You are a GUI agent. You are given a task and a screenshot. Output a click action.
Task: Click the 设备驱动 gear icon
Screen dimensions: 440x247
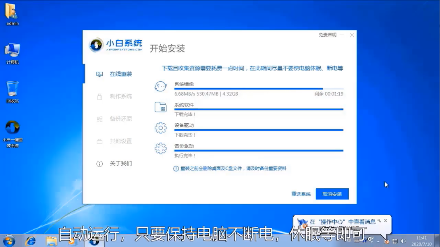160,127
